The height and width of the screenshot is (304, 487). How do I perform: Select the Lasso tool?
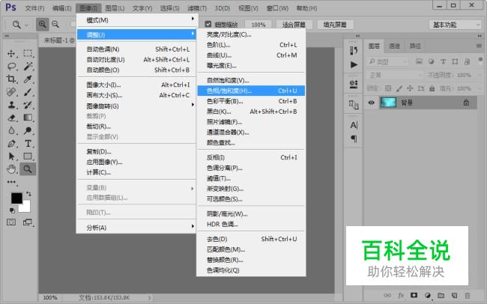(11, 66)
